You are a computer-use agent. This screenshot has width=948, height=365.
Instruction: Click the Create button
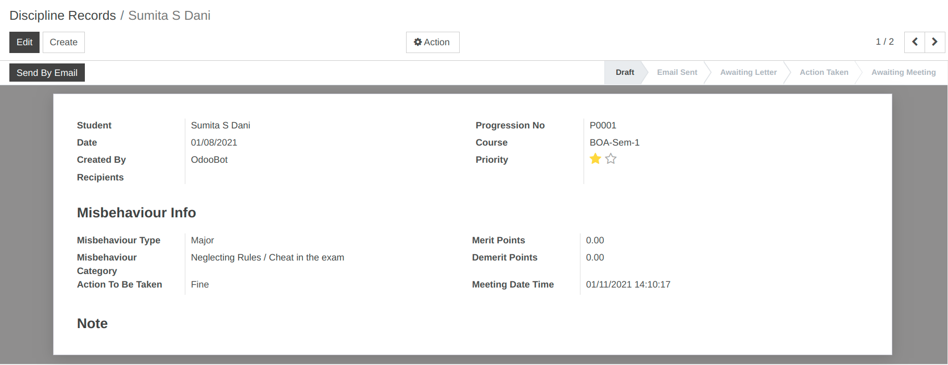(x=64, y=42)
